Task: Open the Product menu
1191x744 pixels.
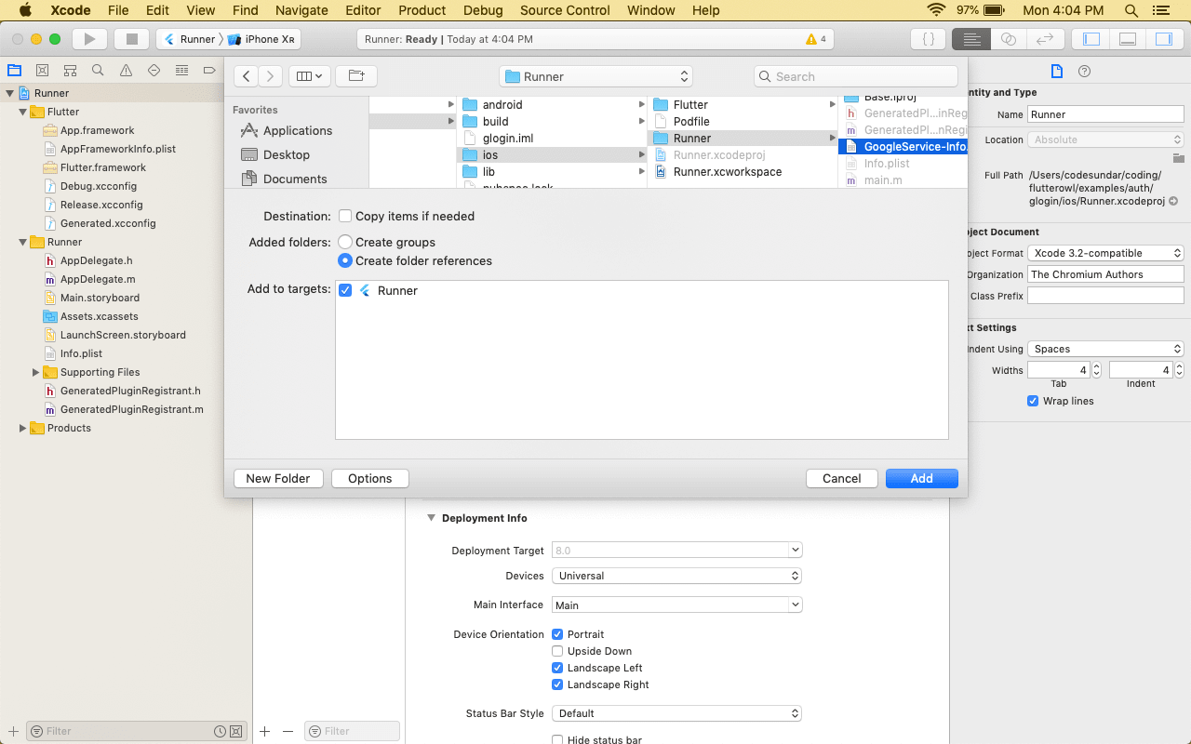Action: 422,10
